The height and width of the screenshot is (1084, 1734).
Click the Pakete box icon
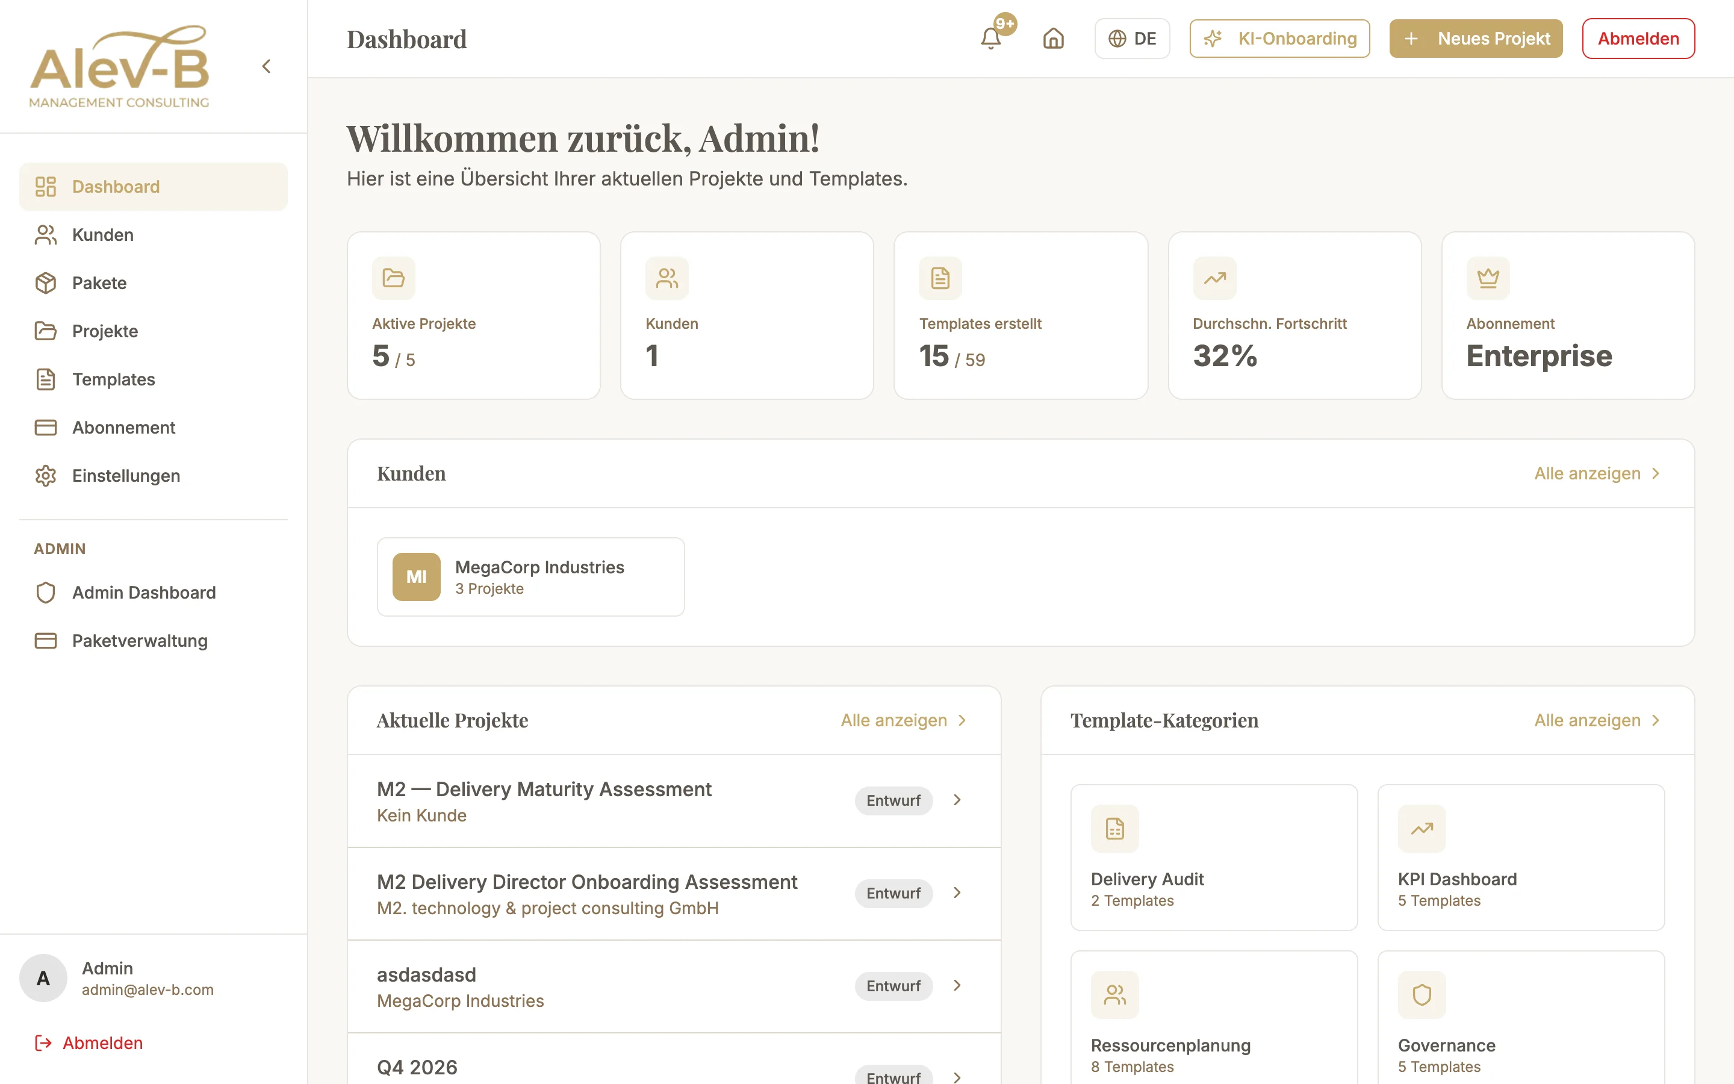click(x=46, y=282)
